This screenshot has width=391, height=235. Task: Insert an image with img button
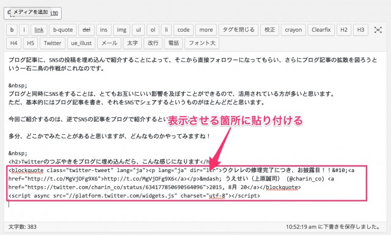(x=122, y=30)
